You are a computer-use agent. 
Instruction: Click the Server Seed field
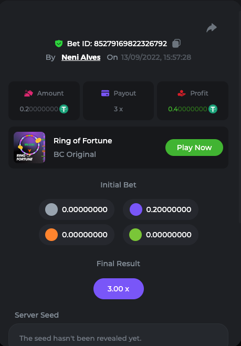(x=118, y=335)
